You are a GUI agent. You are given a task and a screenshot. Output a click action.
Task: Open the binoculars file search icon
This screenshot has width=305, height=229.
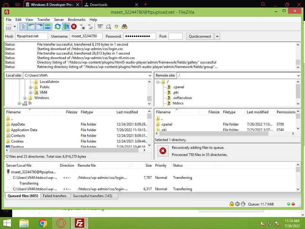(125, 27)
